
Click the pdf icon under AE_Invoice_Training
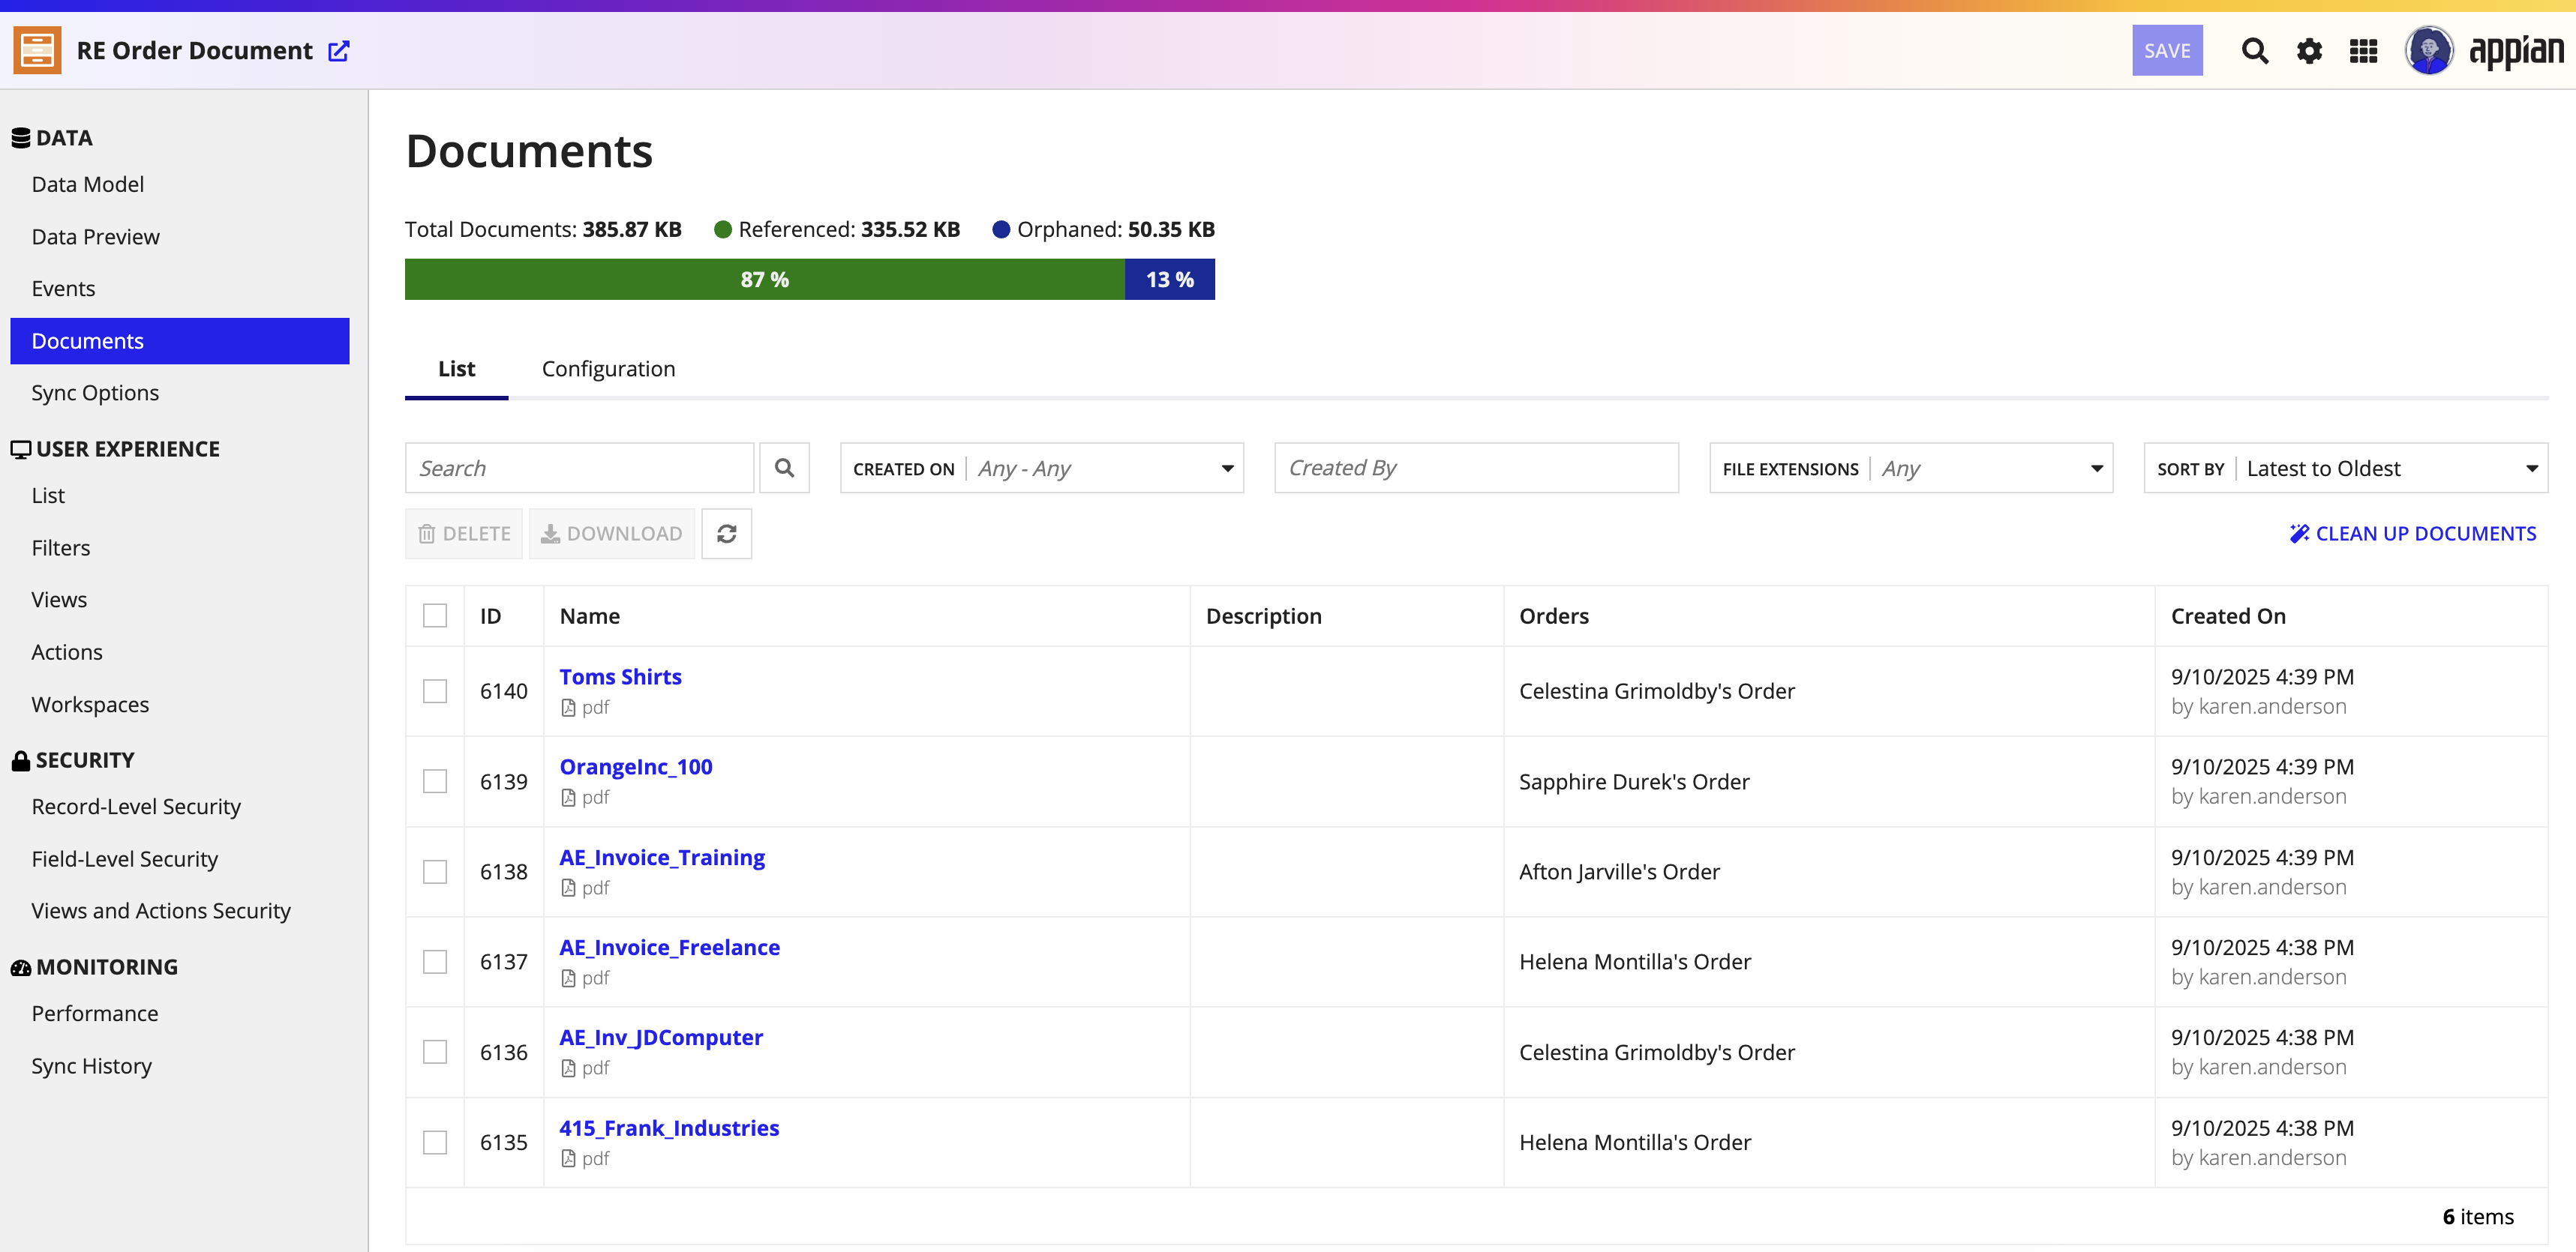point(568,888)
